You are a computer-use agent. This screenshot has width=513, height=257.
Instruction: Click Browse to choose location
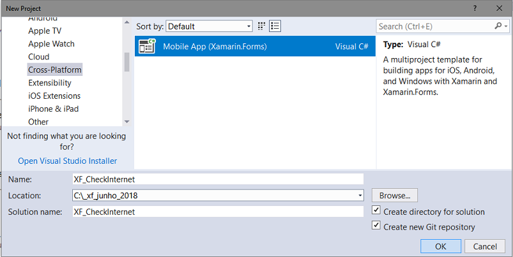point(395,195)
